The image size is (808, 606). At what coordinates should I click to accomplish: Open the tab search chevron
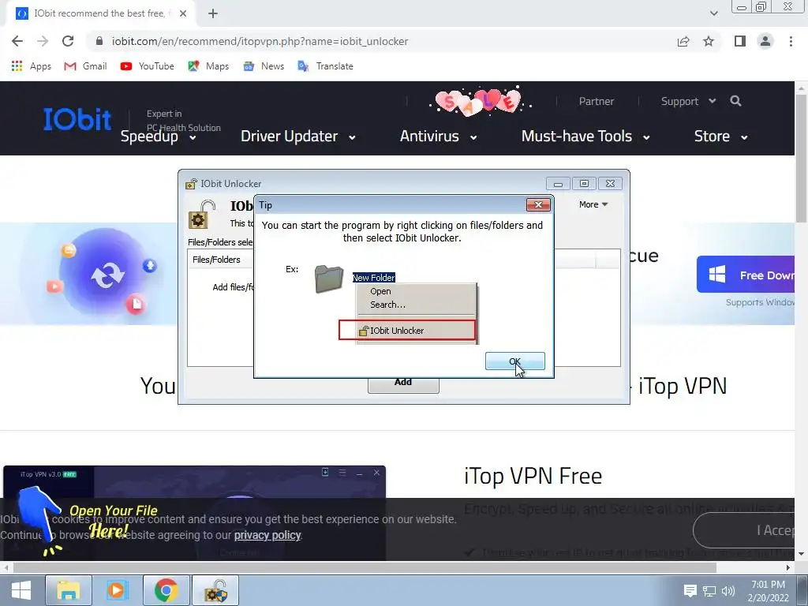[x=713, y=13]
